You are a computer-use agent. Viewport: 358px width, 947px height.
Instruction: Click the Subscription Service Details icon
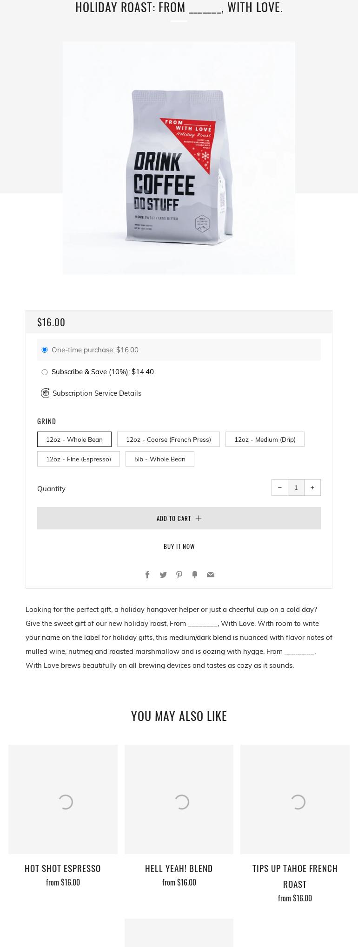pyautogui.click(x=45, y=393)
